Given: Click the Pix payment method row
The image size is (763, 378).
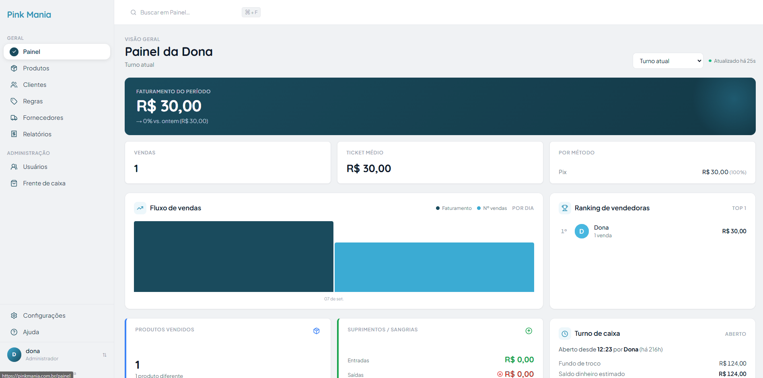Looking at the screenshot, I should (652, 172).
